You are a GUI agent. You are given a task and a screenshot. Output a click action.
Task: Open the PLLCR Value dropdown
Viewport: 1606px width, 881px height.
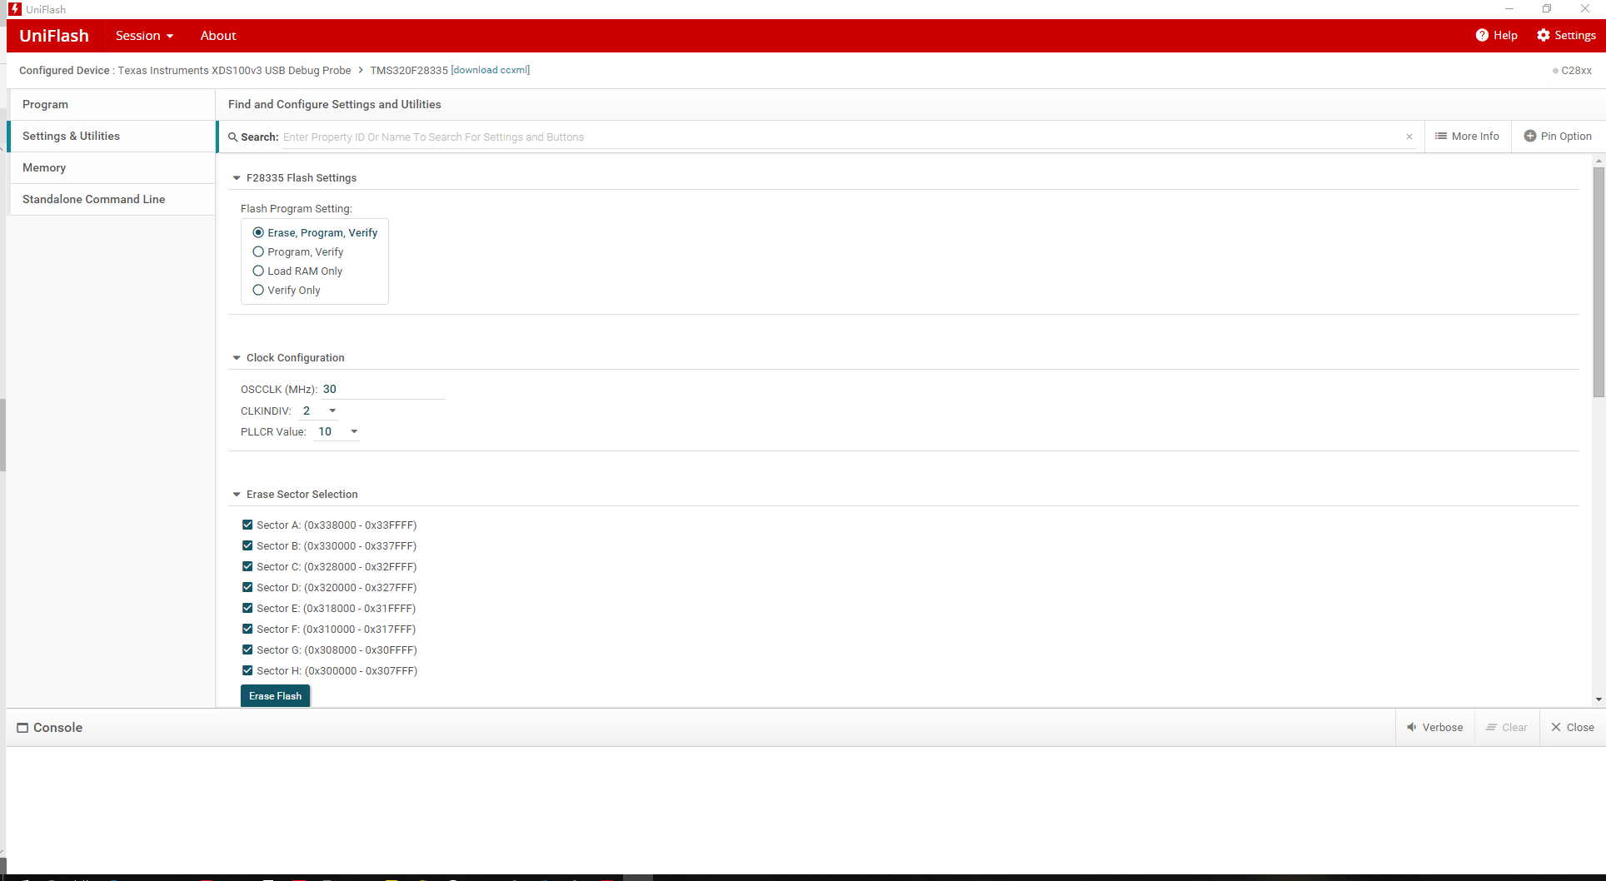pyautogui.click(x=353, y=431)
